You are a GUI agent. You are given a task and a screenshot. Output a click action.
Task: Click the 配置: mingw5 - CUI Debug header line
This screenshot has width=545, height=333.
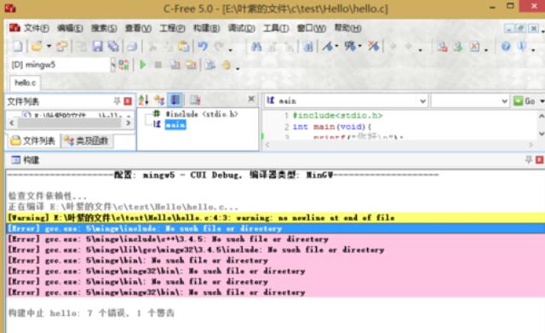pyautogui.click(x=223, y=175)
